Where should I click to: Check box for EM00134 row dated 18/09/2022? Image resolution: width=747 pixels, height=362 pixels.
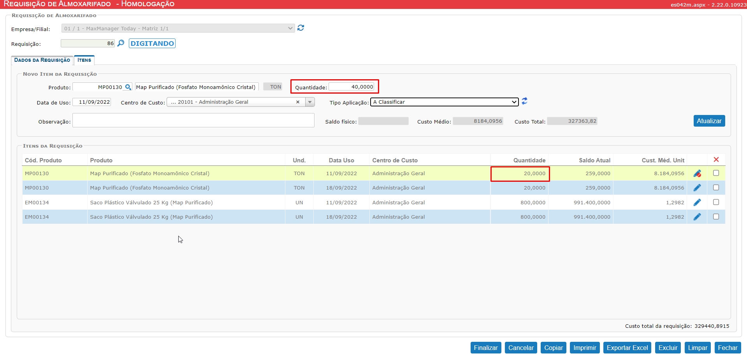[716, 216]
